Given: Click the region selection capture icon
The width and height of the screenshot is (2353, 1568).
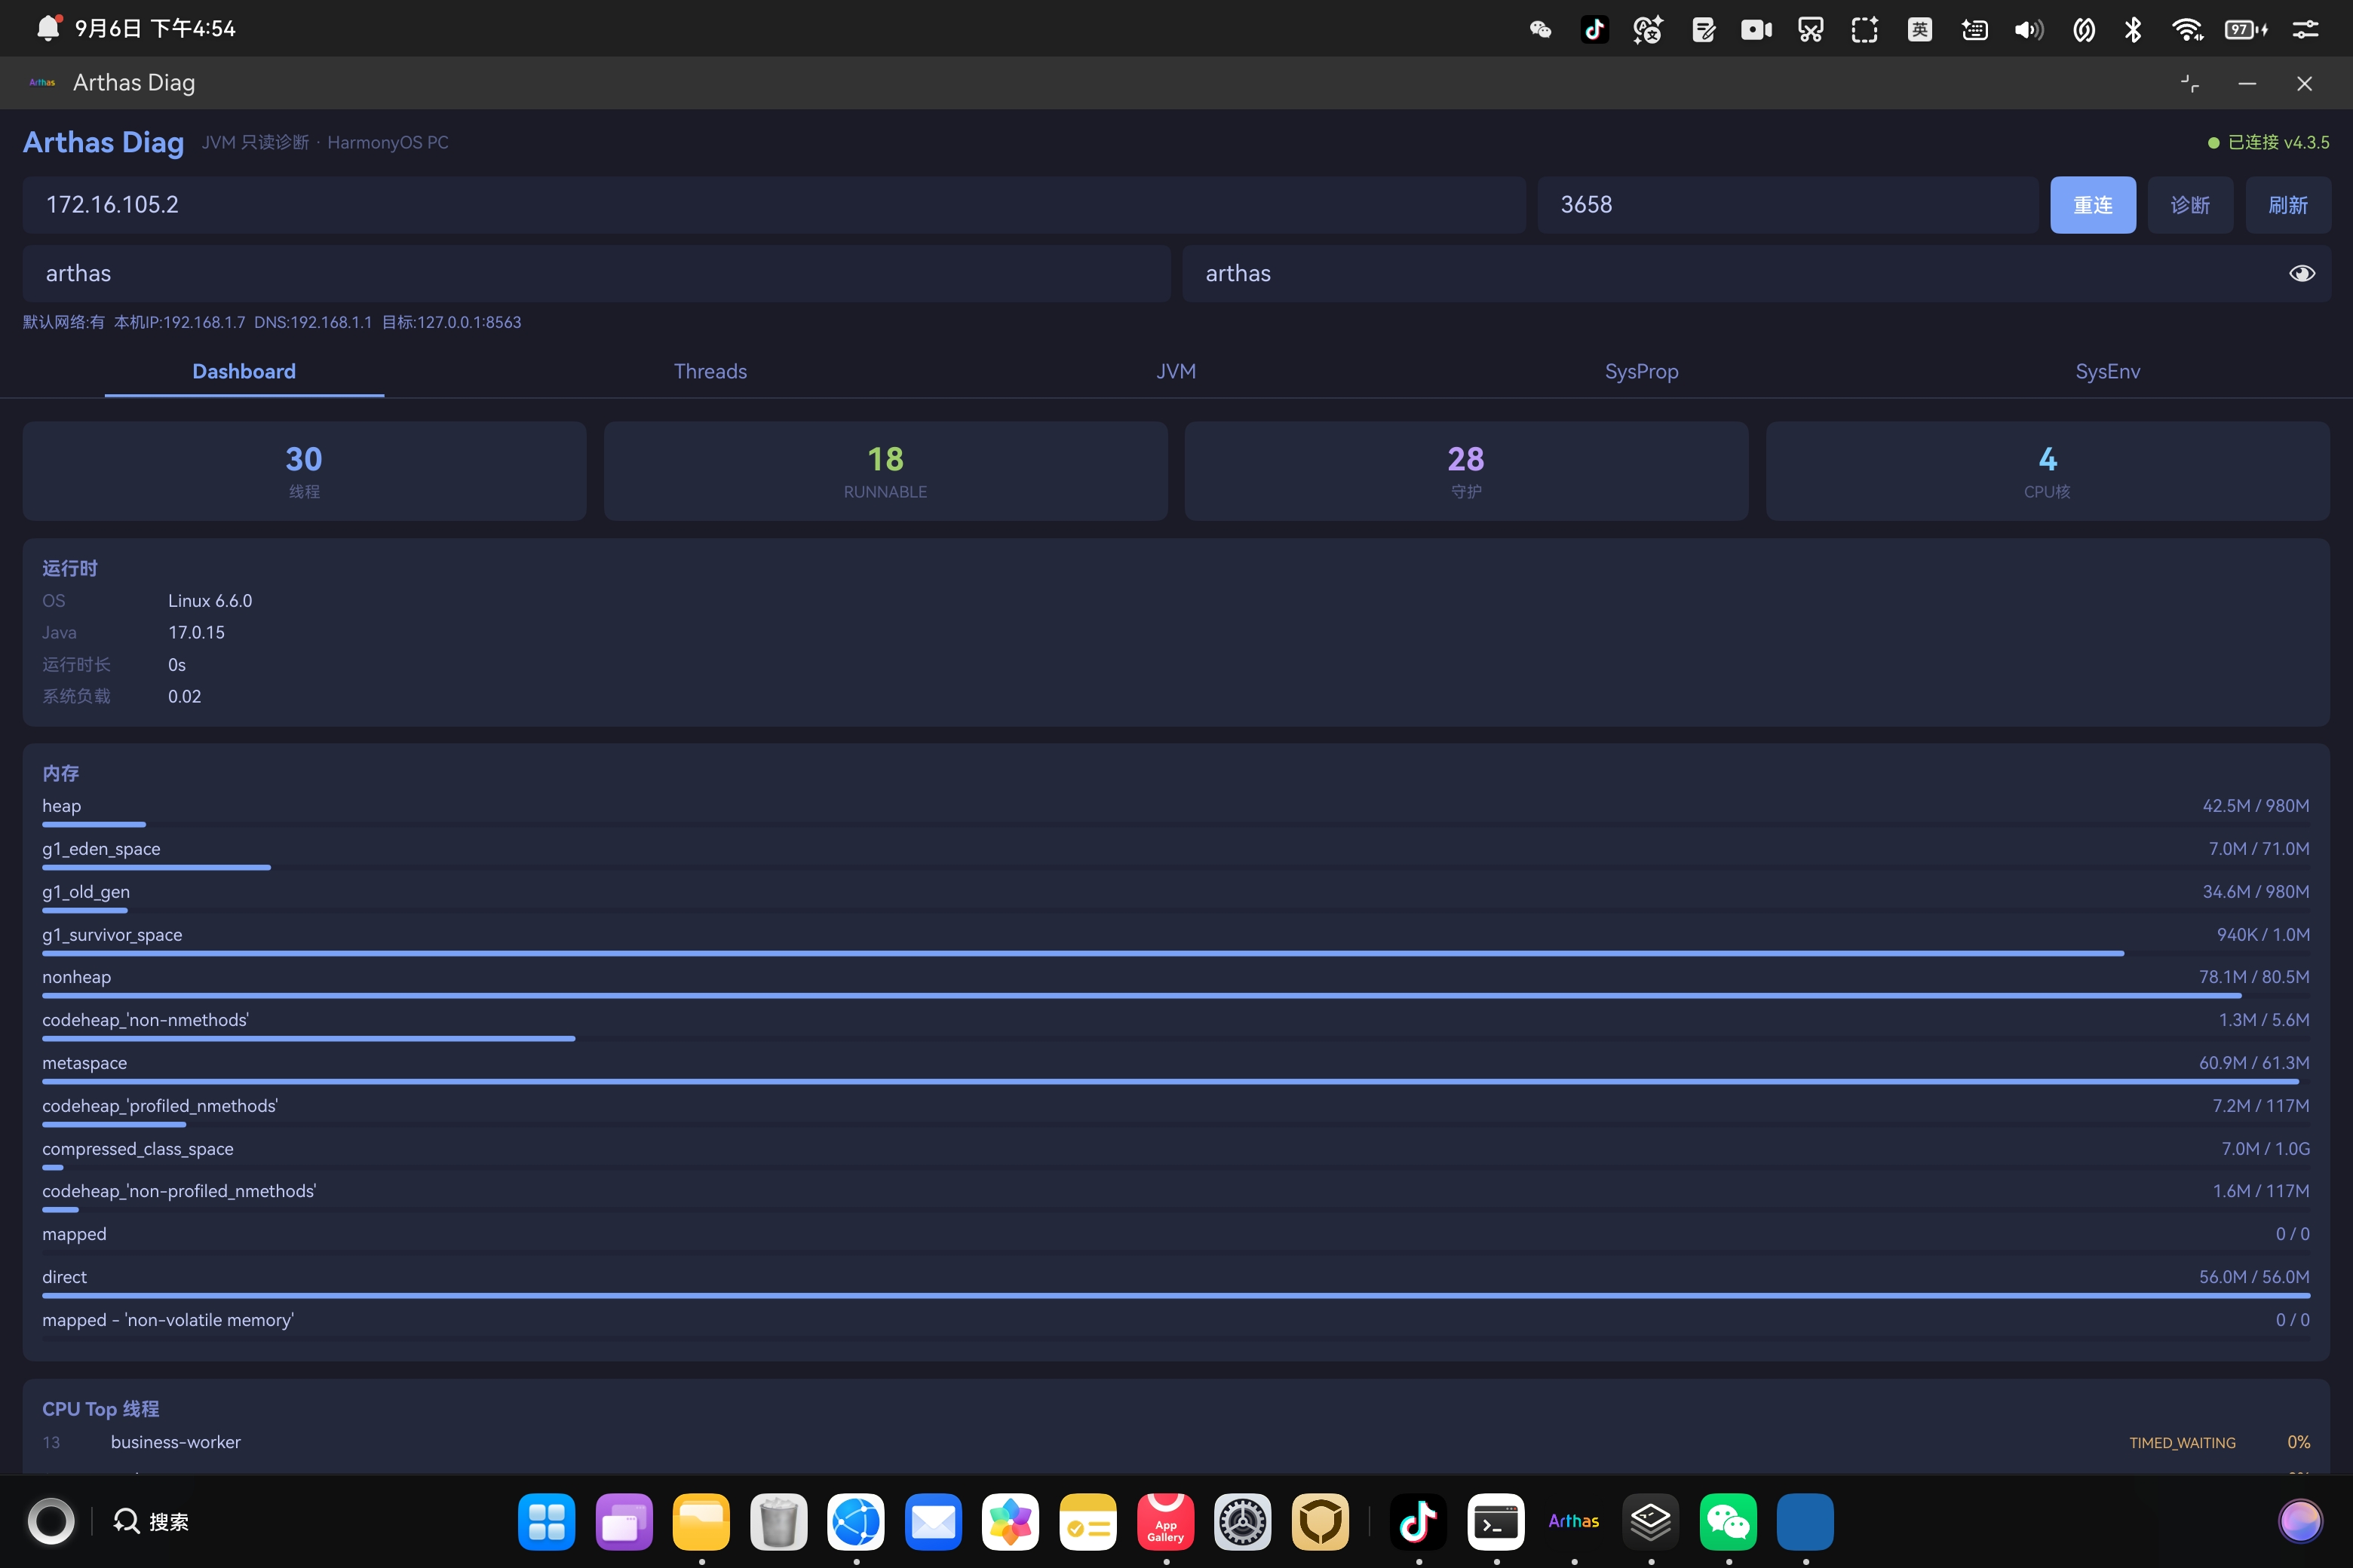Looking at the screenshot, I should [x=1865, y=29].
